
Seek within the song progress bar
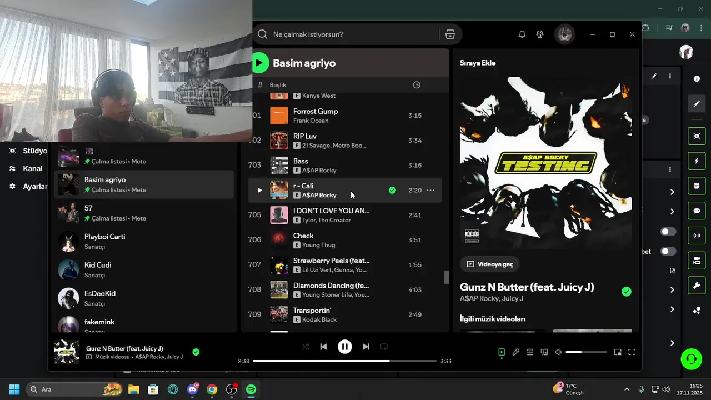tap(344, 361)
